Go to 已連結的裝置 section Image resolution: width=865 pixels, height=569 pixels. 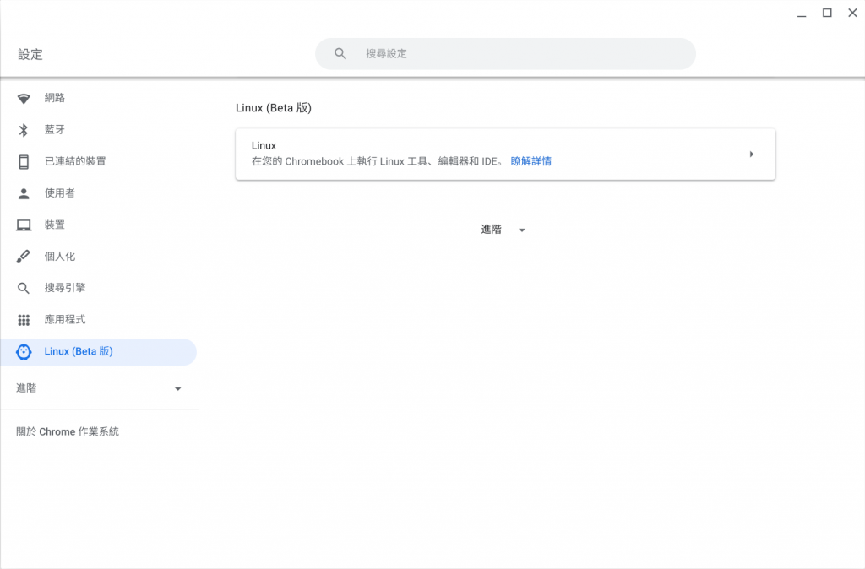(98, 161)
